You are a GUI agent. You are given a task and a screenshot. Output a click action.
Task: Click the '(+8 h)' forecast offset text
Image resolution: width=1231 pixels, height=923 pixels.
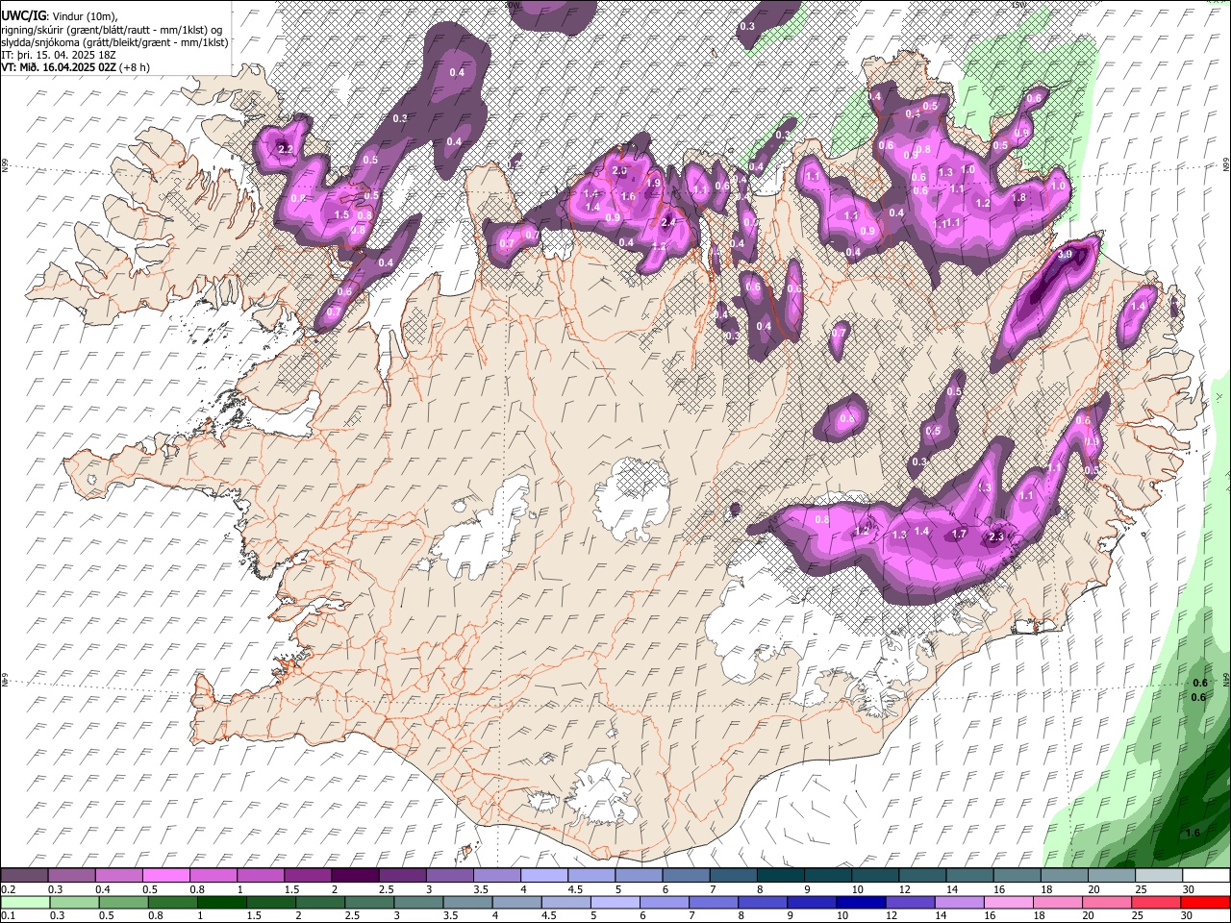point(136,67)
